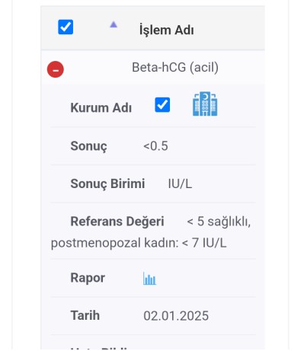The width and height of the screenshot is (304, 351).
Task: Sort by the purple ascending arrow
Action: click(x=114, y=24)
